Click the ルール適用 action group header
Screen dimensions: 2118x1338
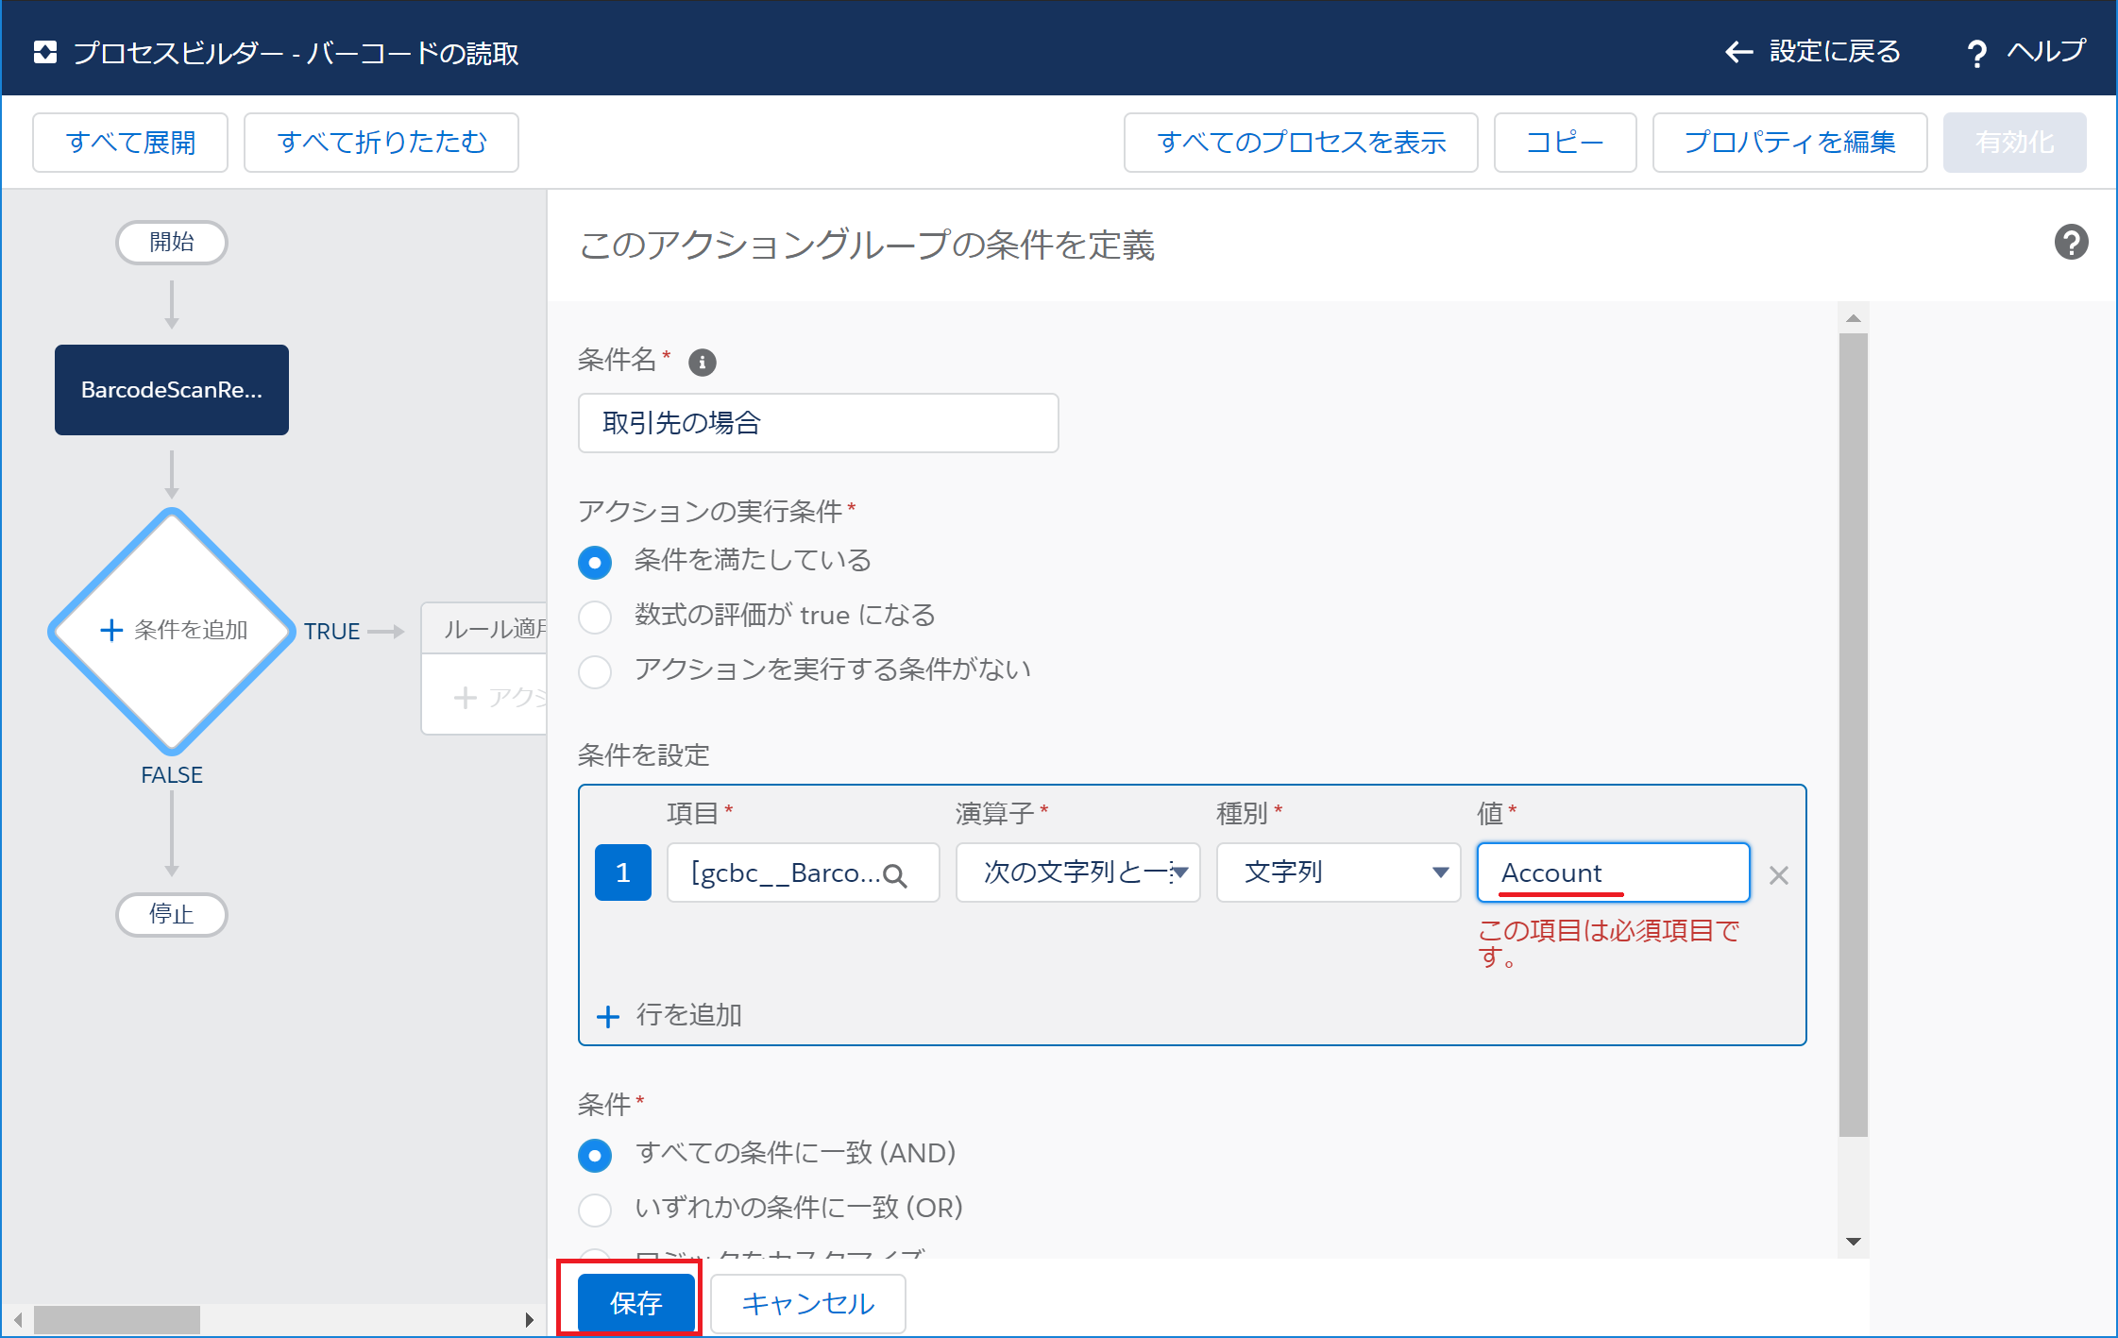[x=484, y=629]
